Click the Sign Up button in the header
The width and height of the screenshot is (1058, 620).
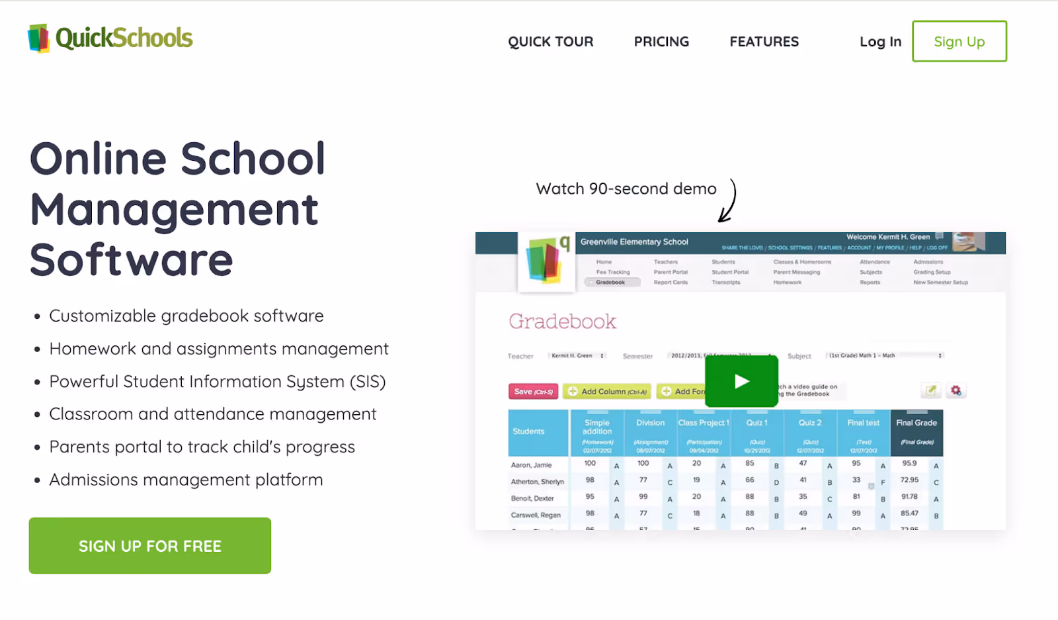point(959,42)
